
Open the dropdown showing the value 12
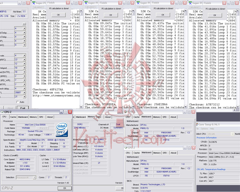[24, 64]
